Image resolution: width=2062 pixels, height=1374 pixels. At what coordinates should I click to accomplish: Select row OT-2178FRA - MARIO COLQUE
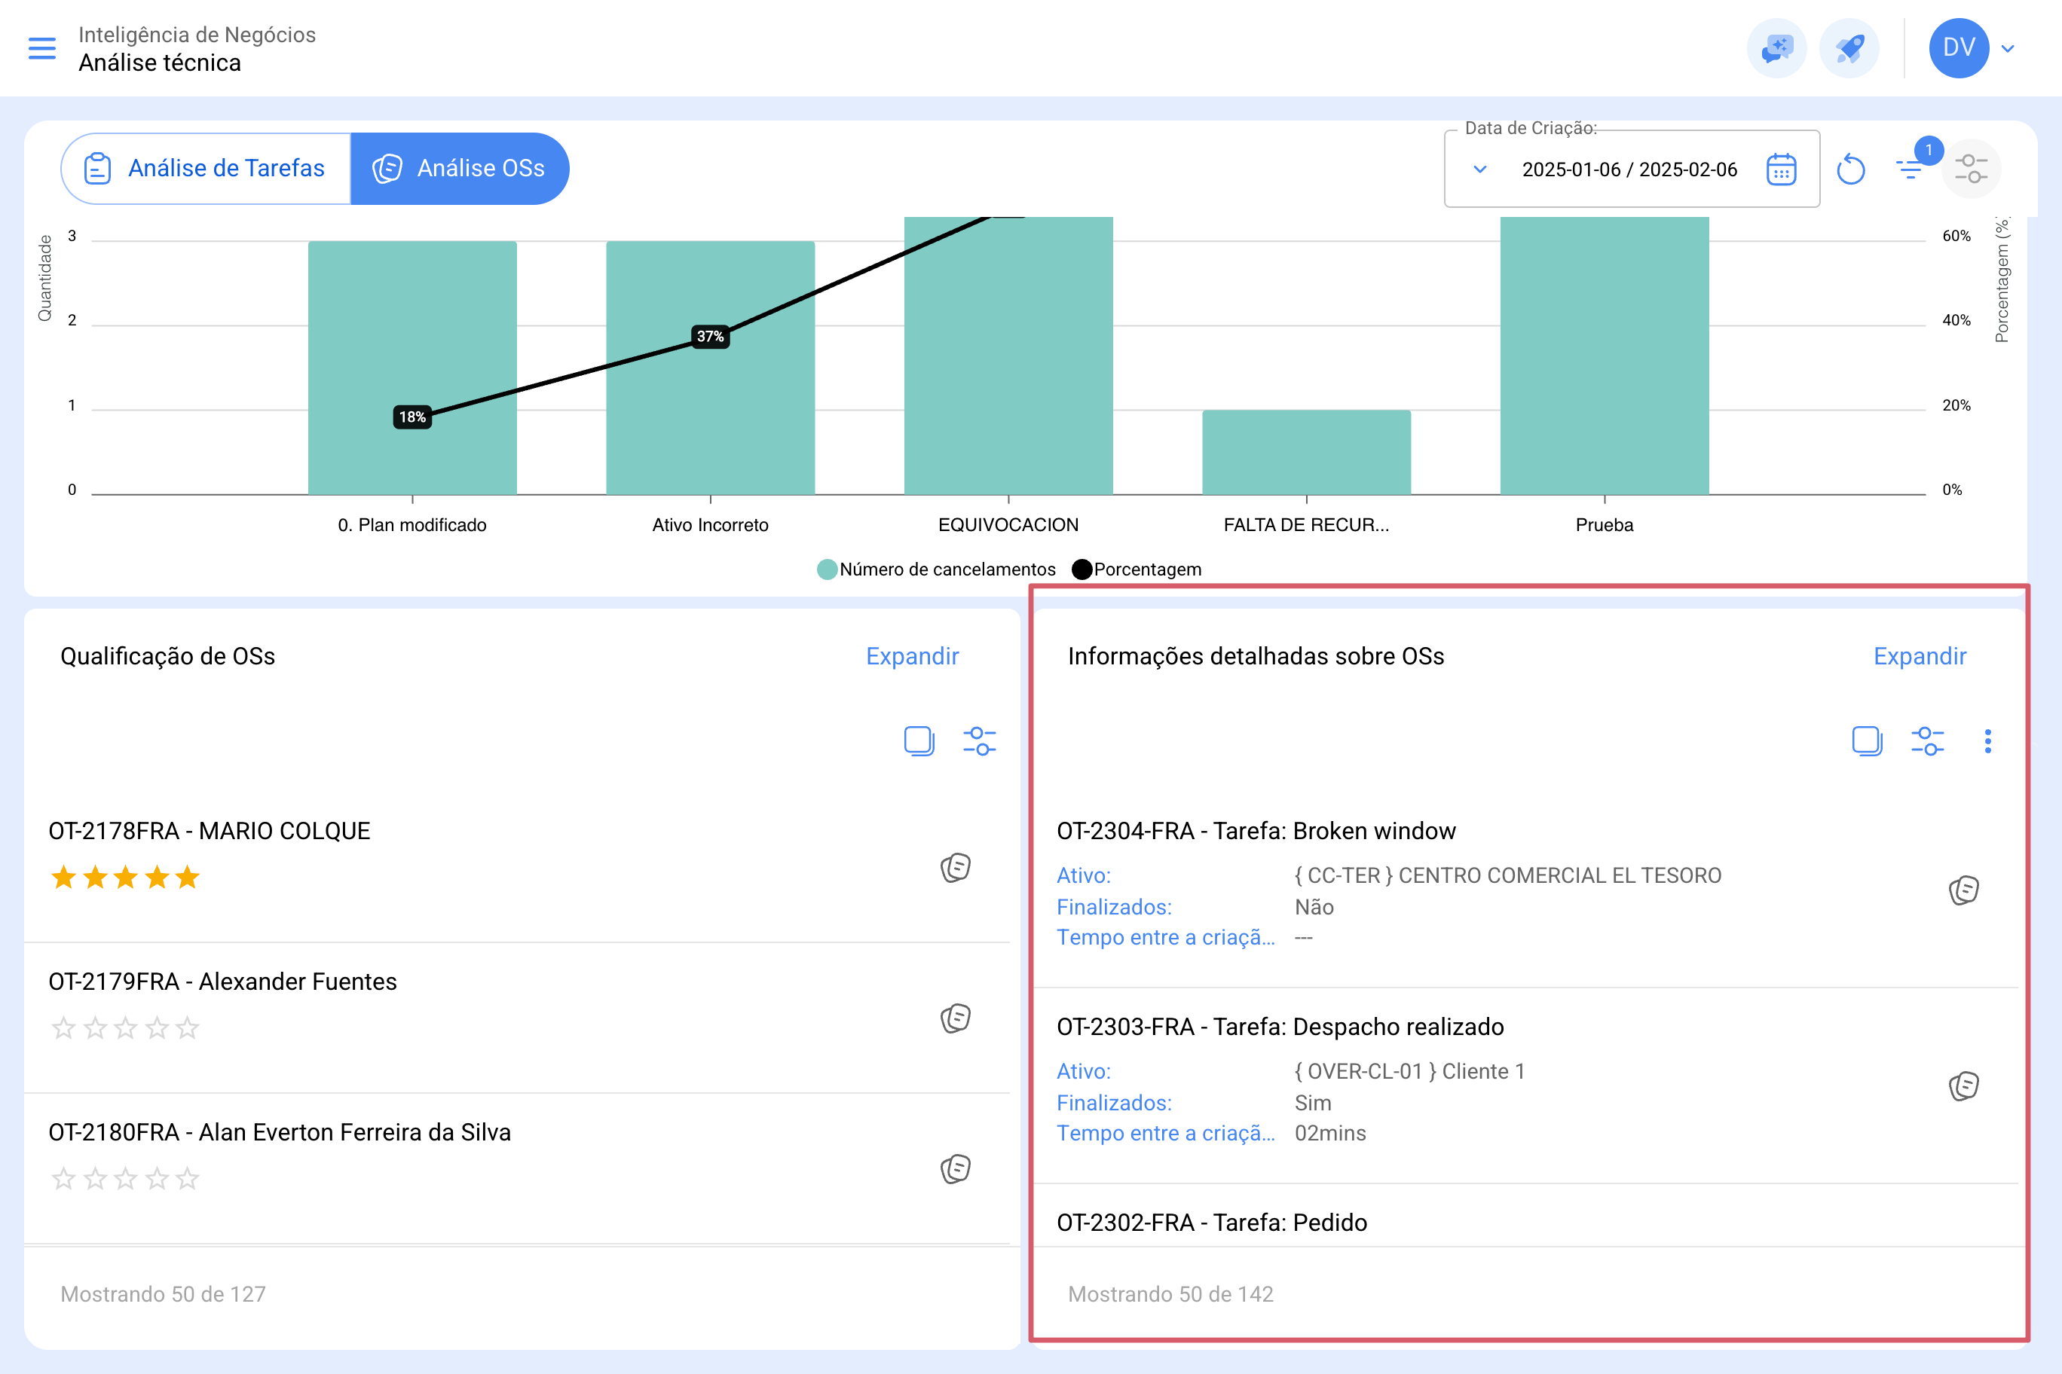(517, 868)
